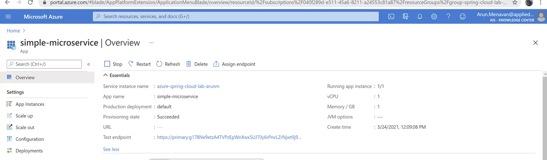Refresh the overview data
Image resolution: width=547 pixels, height=160 pixels.
(x=168, y=64)
